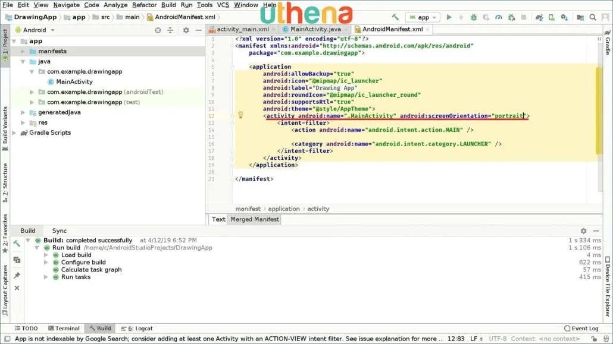Attach debugger to Android process icon

(511, 17)
